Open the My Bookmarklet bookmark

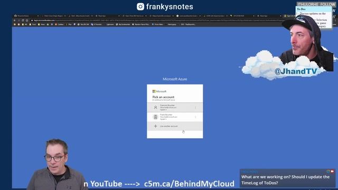click(x=123, y=24)
